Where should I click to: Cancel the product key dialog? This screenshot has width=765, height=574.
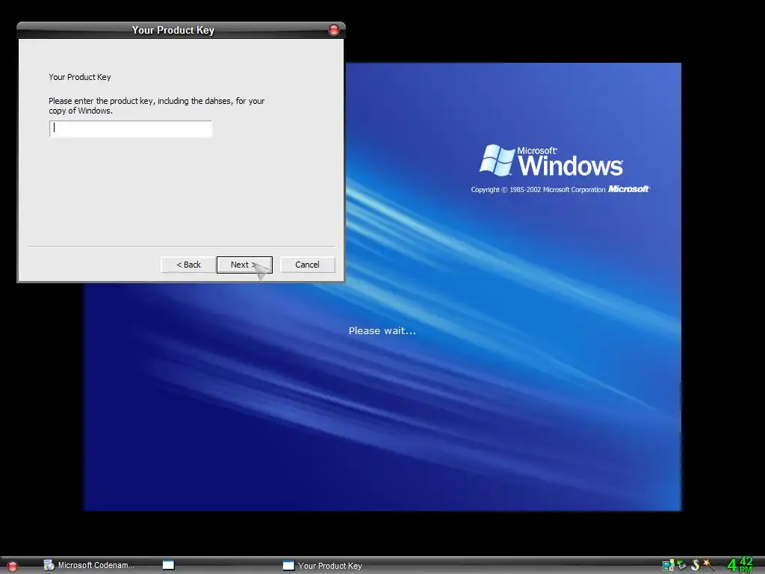pyautogui.click(x=307, y=265)
